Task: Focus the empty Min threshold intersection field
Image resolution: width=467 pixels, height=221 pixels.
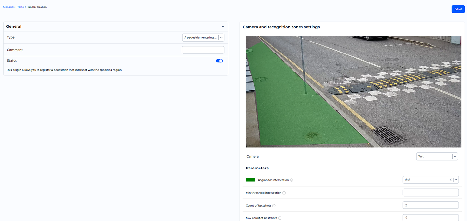Action: 430,192
